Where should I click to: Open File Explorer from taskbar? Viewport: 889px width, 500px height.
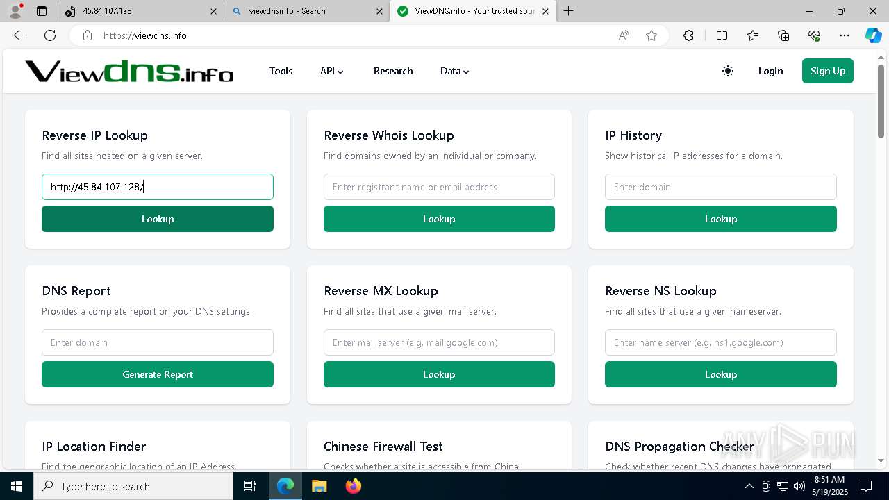pyautogui.click(x=319, y=486)
